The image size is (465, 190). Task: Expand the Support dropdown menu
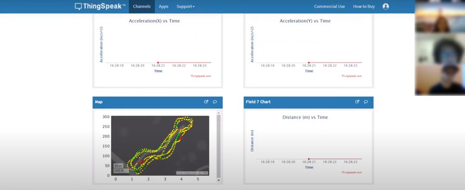pos(186,6)
